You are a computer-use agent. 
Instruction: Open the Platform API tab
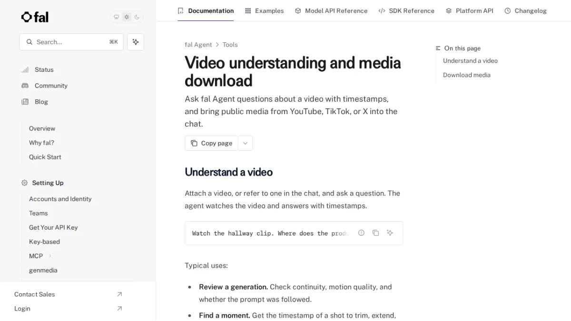tap(470, 10)
